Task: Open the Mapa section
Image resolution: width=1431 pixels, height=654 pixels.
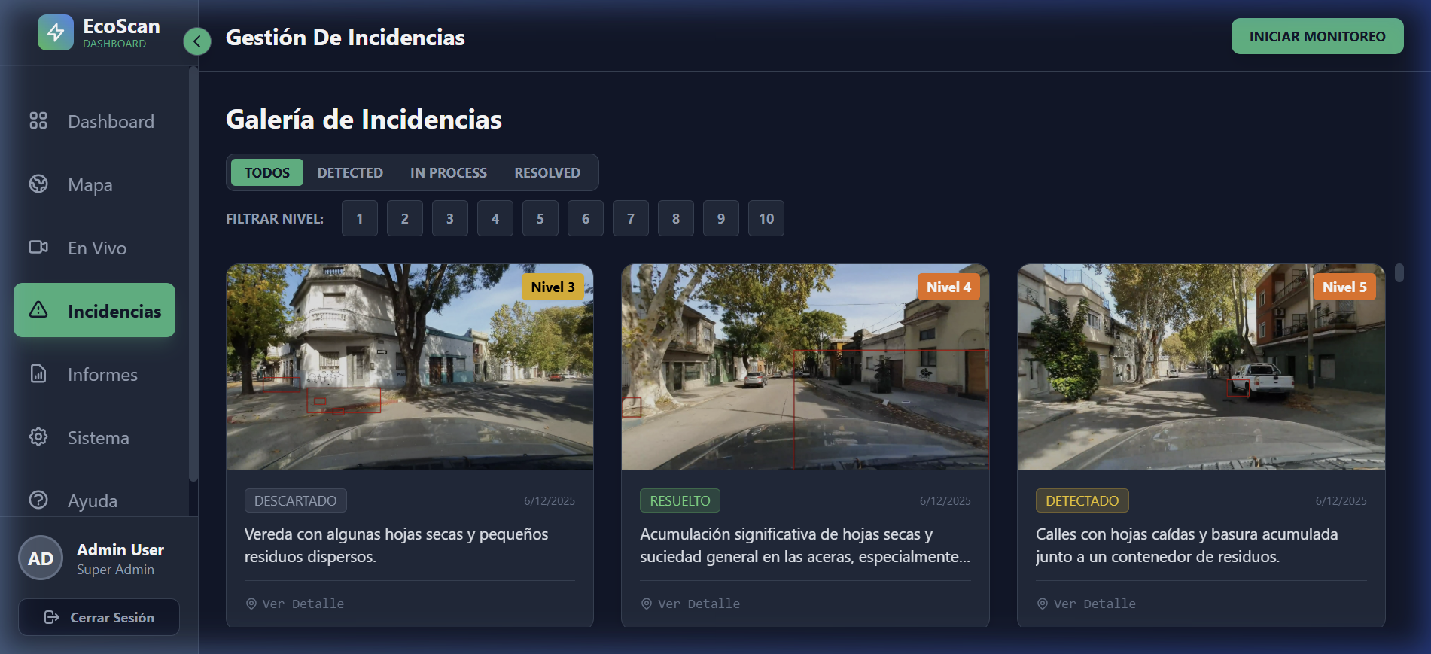Action: click(x=94, y=184)
